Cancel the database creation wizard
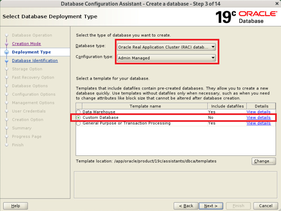The height and width of the screenshot is (211, 281). [266, 206]
